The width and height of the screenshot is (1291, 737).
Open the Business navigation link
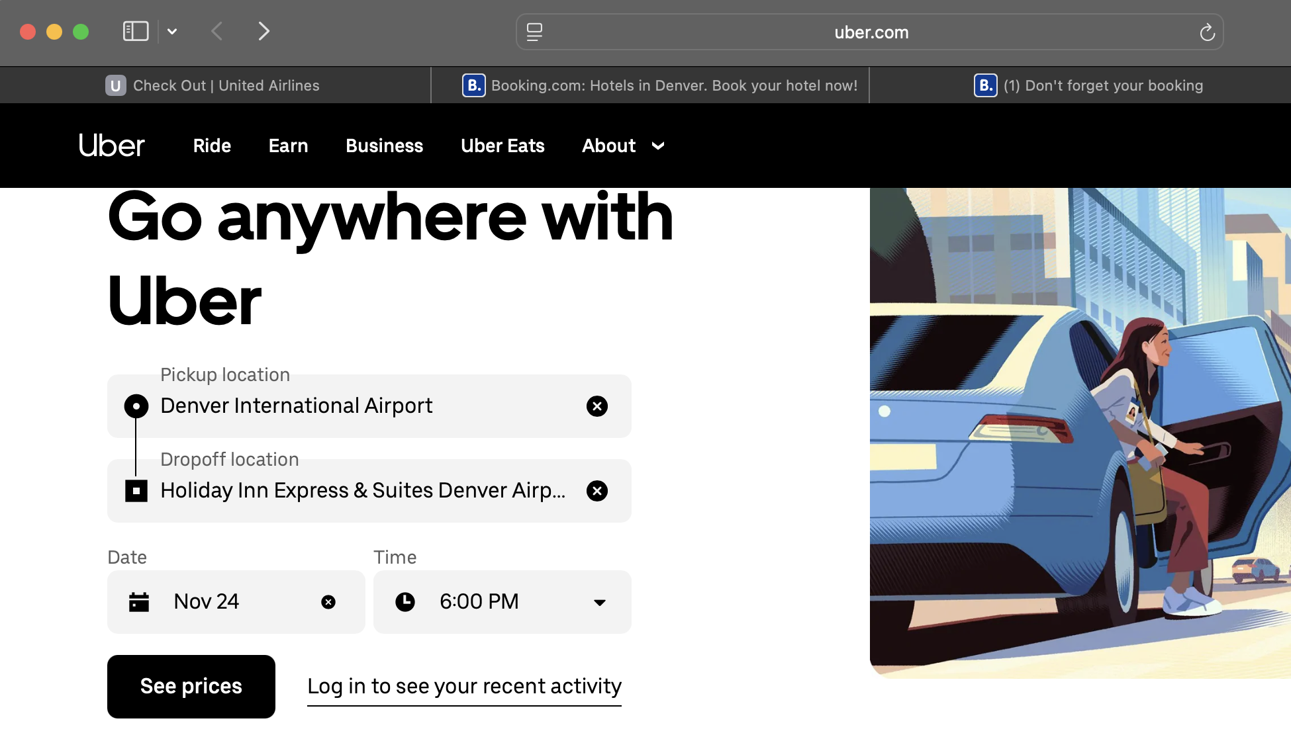point(384,146)
